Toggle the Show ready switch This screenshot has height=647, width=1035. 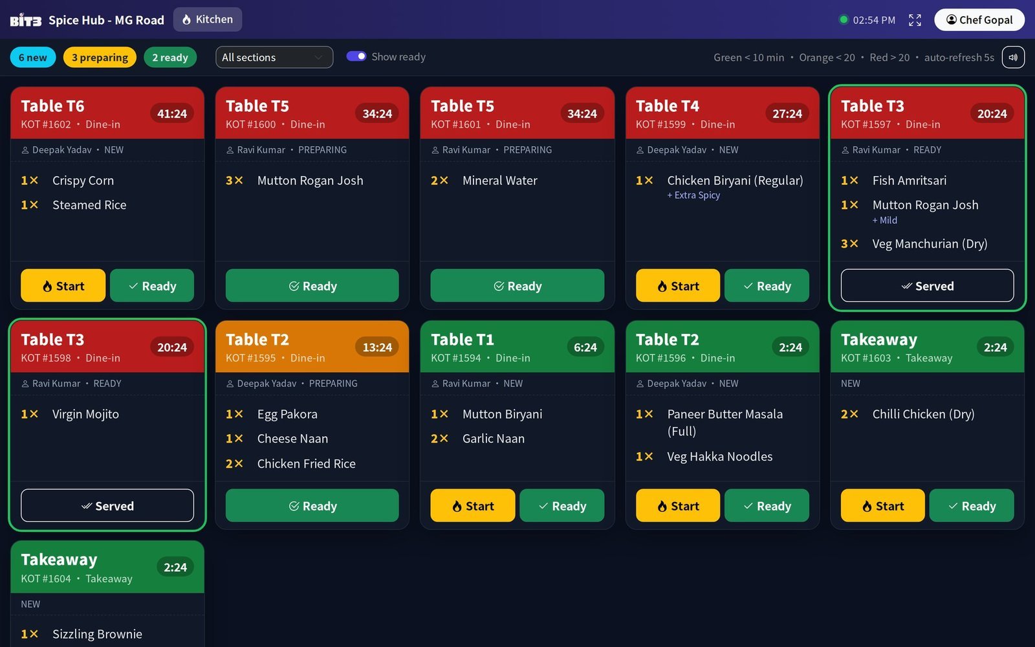tap(356, 56)
